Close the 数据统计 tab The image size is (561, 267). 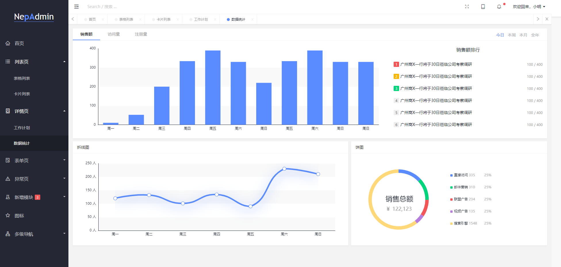[252, 20]
